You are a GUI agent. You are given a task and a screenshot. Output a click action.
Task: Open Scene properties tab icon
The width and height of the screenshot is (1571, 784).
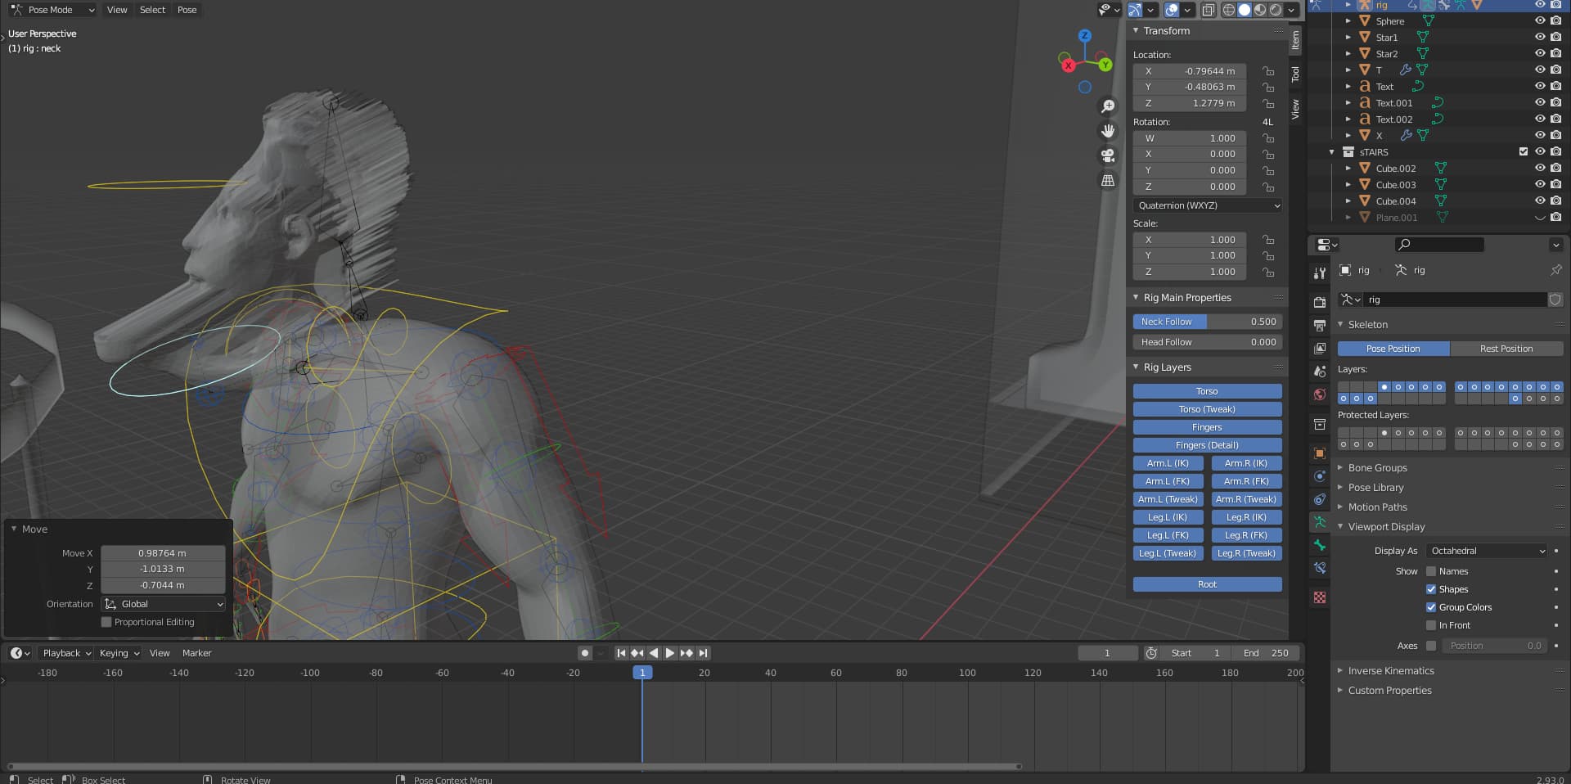(1319, 372)
